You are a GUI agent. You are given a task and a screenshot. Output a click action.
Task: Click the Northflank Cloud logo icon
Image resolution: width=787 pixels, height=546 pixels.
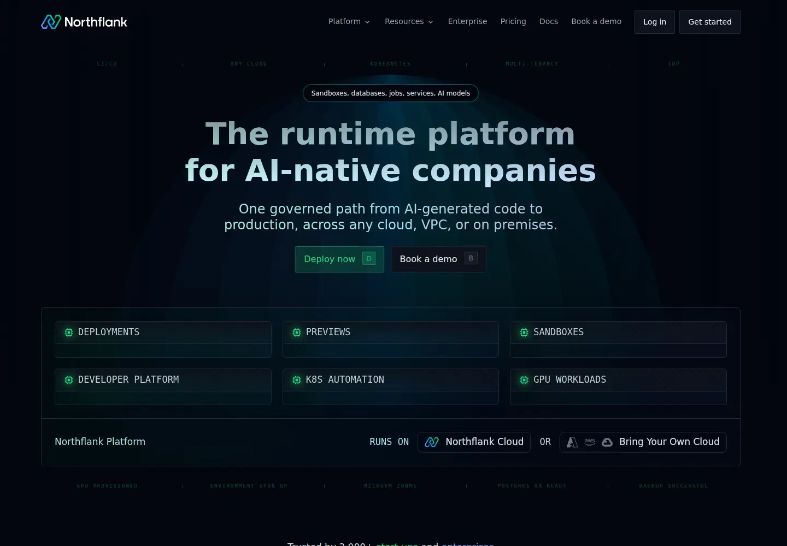(x=432, y=442)
